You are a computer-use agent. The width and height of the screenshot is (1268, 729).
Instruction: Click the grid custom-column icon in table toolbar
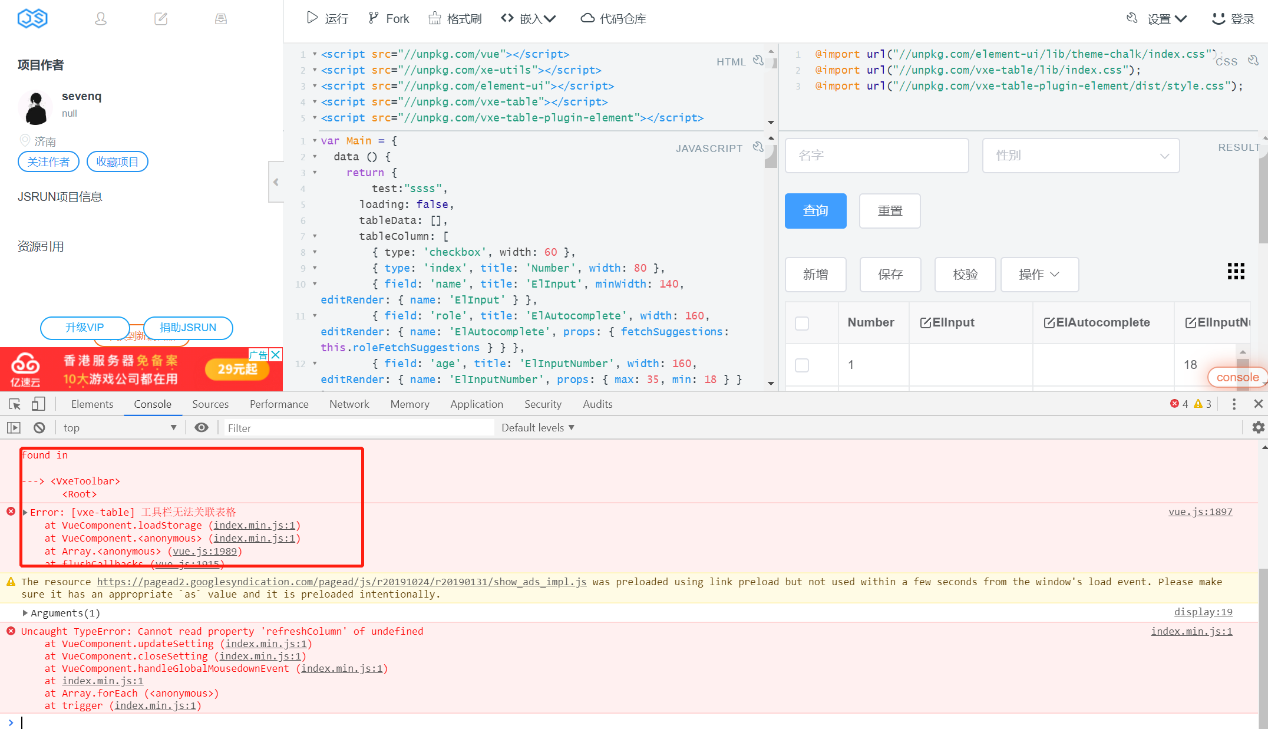(x=1236, y=271)
